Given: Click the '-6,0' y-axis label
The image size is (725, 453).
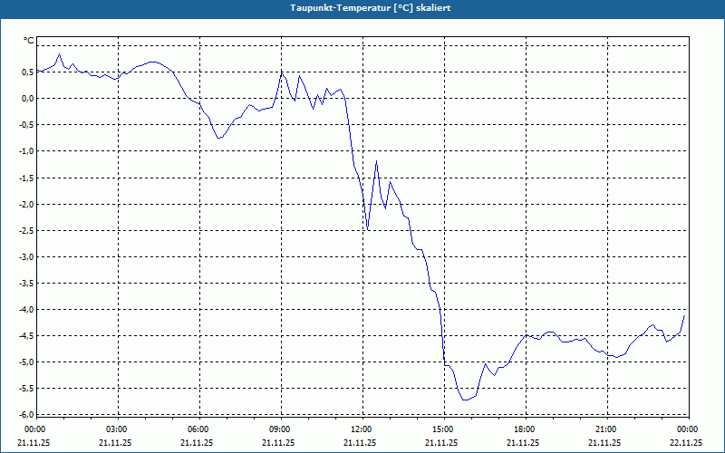Looking at the screenshot, I should (x=27, y=414).
